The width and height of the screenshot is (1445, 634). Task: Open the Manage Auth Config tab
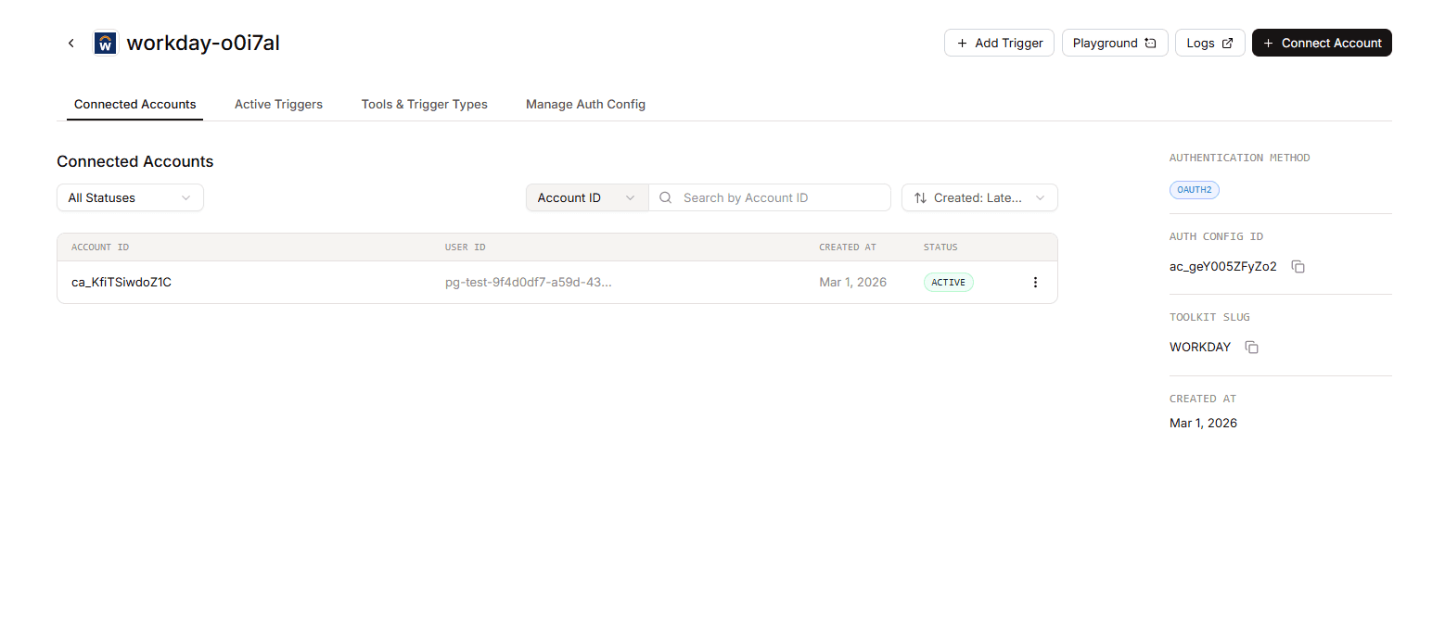[x=585, y=104]
